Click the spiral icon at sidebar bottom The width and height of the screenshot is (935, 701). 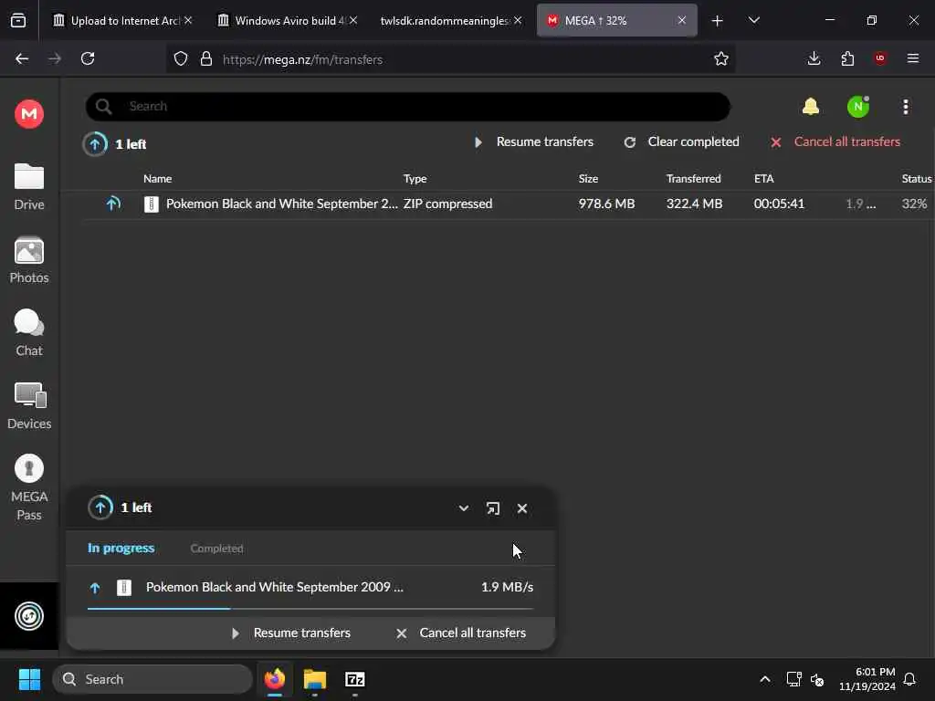(29, 616)
